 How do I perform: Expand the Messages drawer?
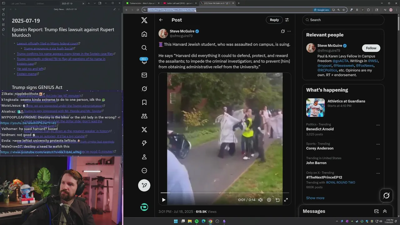click(x=385, y=212)
